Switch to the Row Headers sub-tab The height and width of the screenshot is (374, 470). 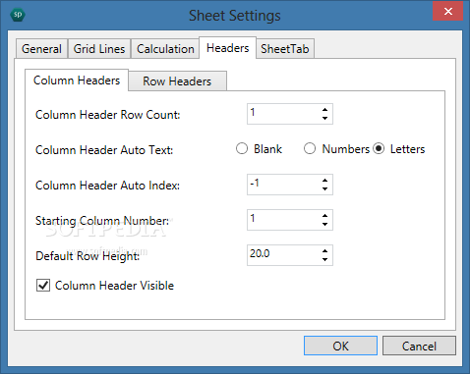tap(177, 81)
